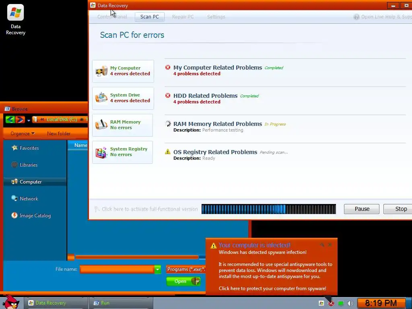This screenshot has width=412, height=309.
Task: Click the Data Recovery system tray icon
Action: 321,303
